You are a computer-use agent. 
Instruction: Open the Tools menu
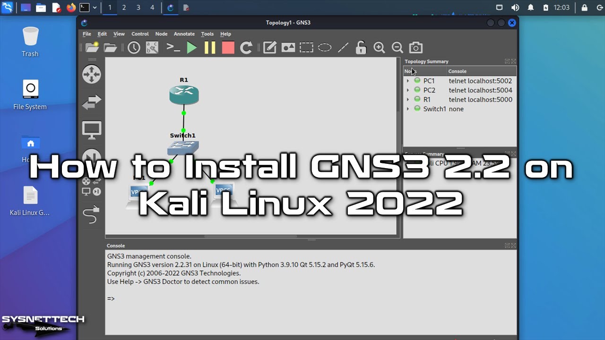[207, 34]
